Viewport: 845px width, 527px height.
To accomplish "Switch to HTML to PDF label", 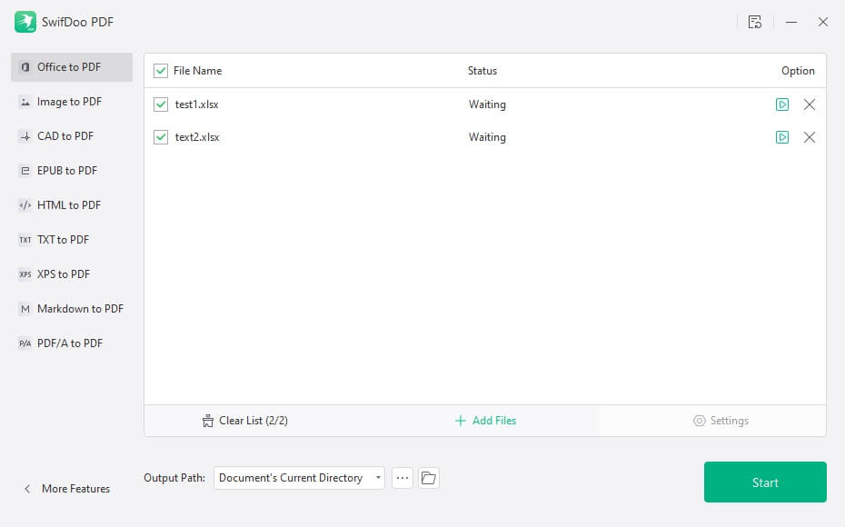I will 69,205.
